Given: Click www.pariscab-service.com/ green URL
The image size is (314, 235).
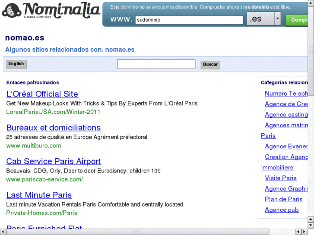Looking at the screenshot, I should point(44,179).
